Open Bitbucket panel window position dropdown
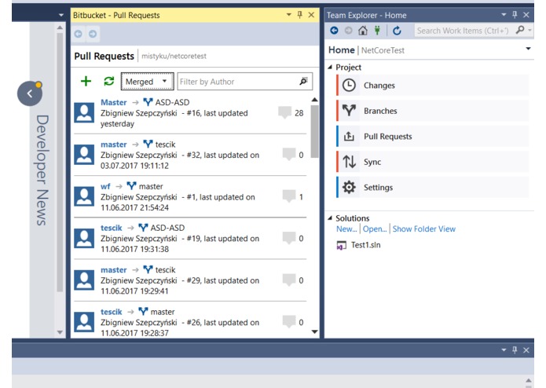The image size is (546, 388). [288, 15]
